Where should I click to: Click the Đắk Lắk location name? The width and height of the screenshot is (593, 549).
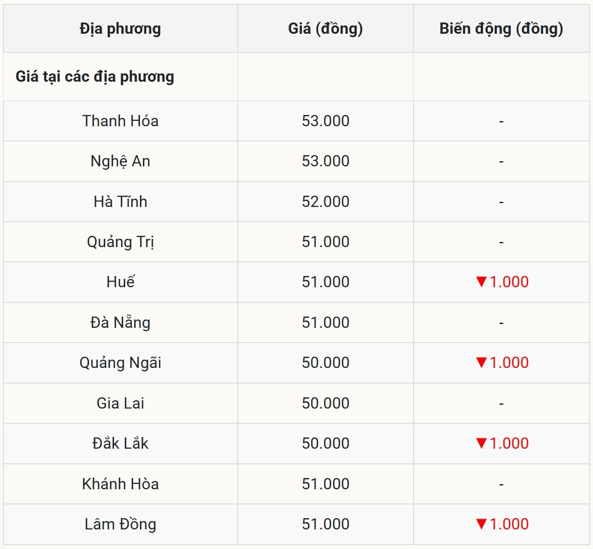click(x=120, y=443)
